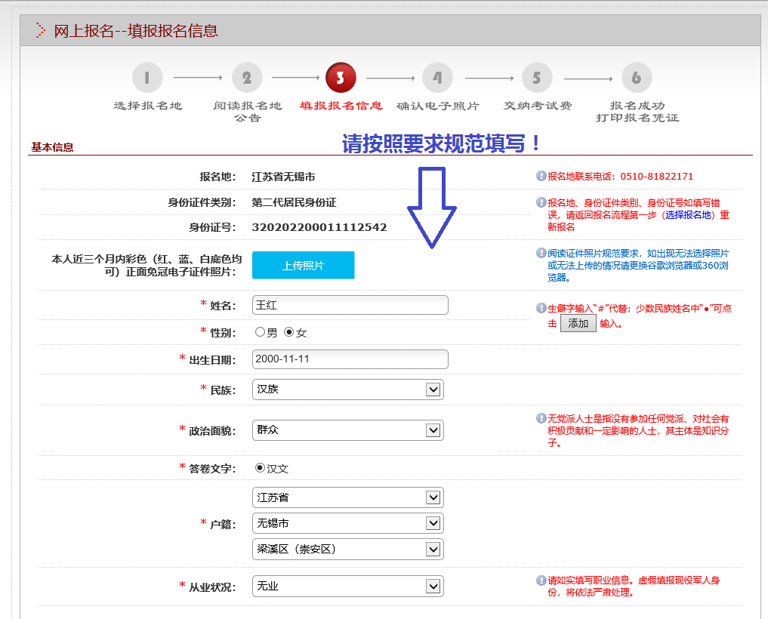Open the 民族 dropdown showing 汉族
The image size is (768, 619).
pos(348,390)
